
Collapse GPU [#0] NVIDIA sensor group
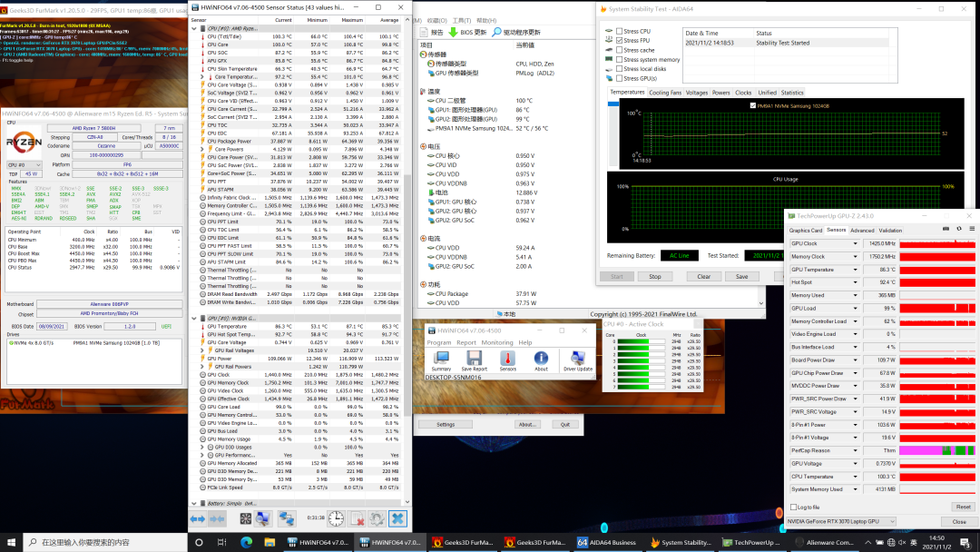click(x=194, y=318)
